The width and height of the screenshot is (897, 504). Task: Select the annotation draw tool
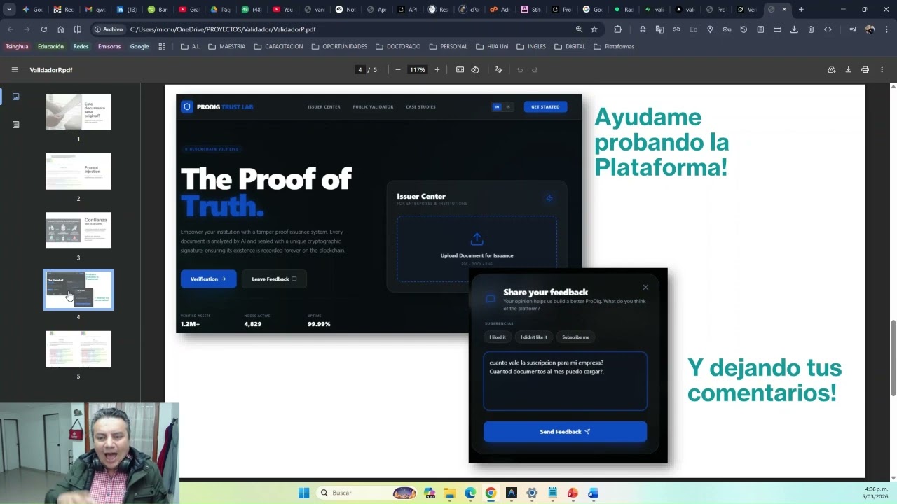coord(499,70)
